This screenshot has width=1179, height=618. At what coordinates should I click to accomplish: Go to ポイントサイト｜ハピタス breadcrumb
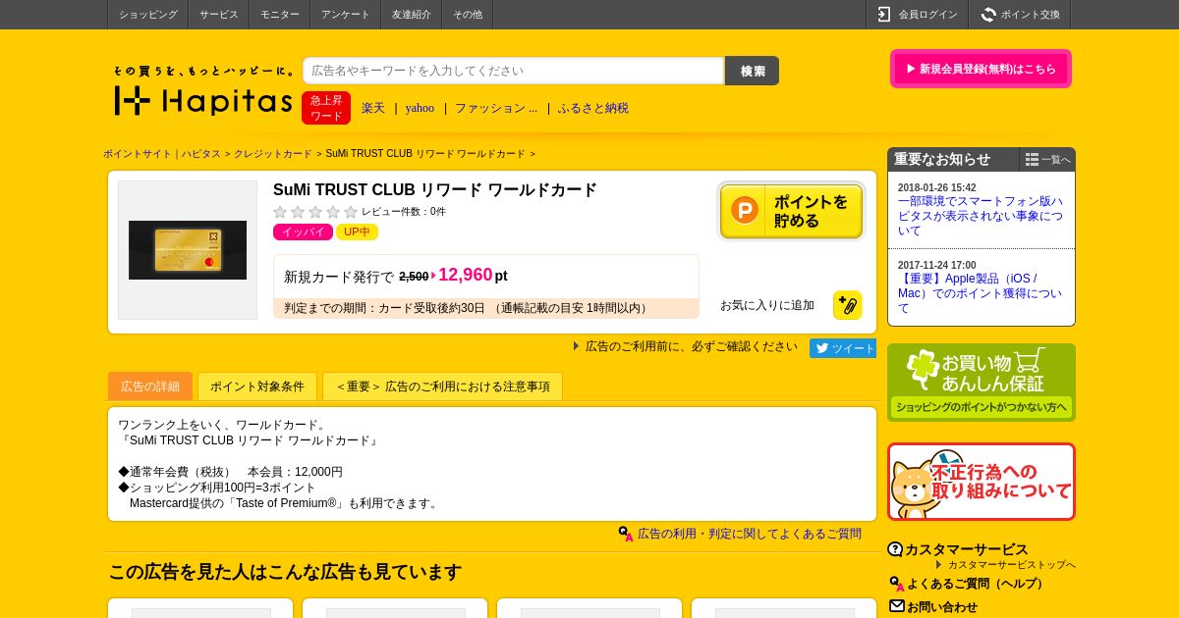(162, 154)
